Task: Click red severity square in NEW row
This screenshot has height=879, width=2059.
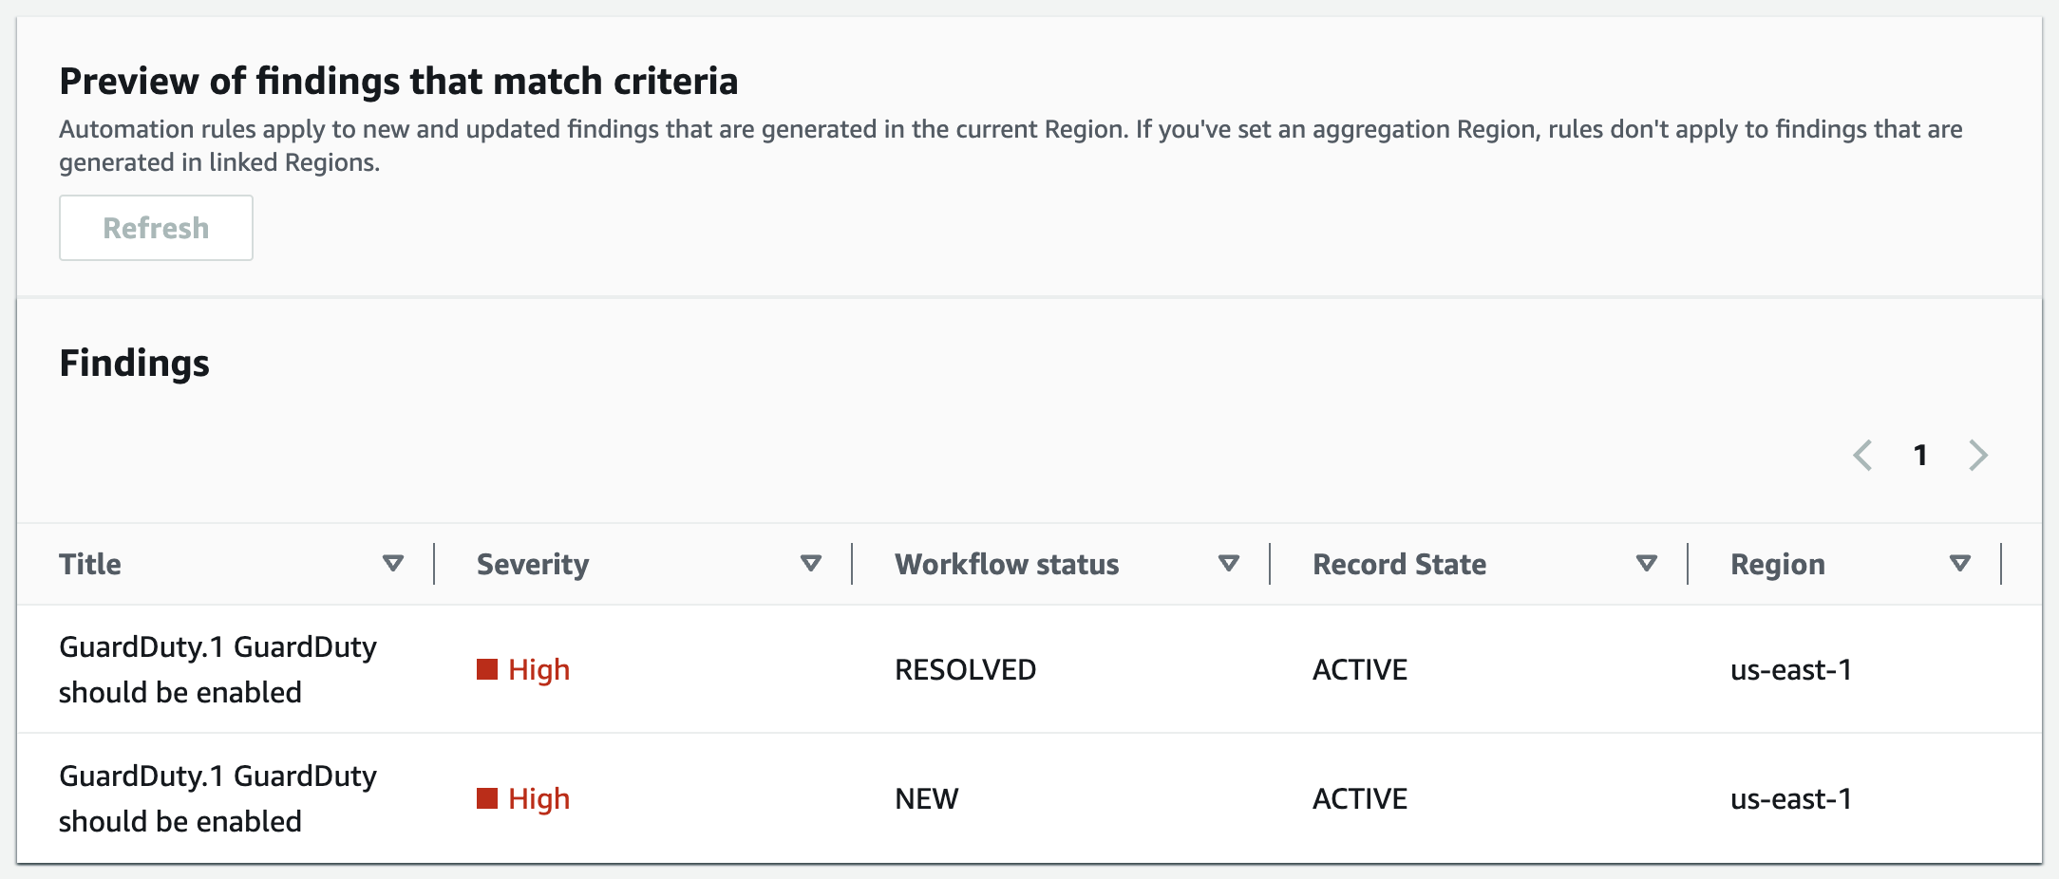Action: tap(487, 799)
